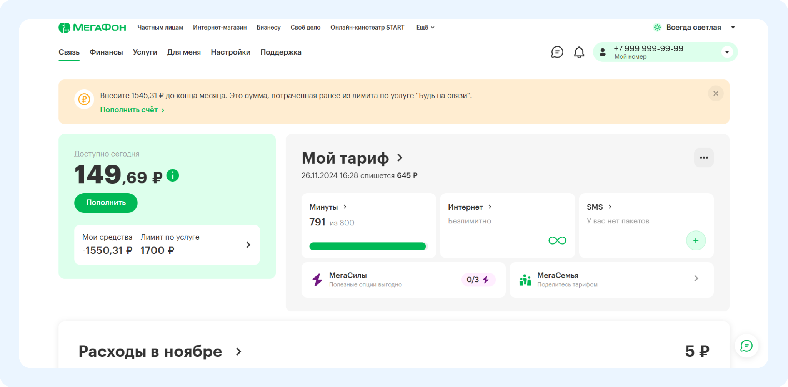The height and width of the screenshot is (387, 788).
Task: Open the chat messages icon in header
Action: pyautogui.click(x=557, y=52)
